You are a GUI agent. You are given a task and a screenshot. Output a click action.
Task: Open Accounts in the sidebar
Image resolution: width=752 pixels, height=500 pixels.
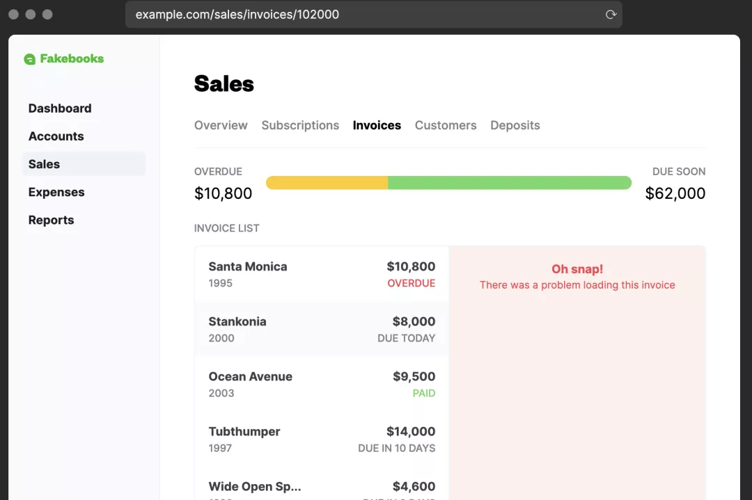click(x=56, y=136)
